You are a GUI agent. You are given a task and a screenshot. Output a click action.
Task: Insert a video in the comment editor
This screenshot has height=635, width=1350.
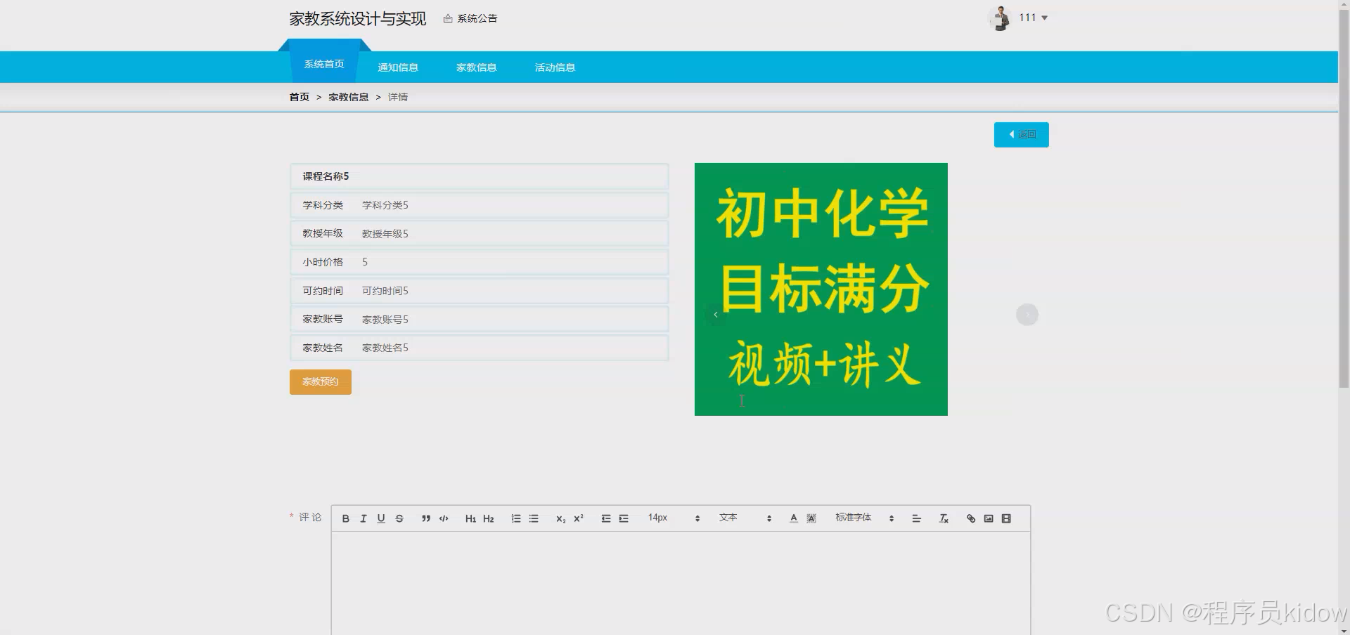click(x=1006, y=518)
